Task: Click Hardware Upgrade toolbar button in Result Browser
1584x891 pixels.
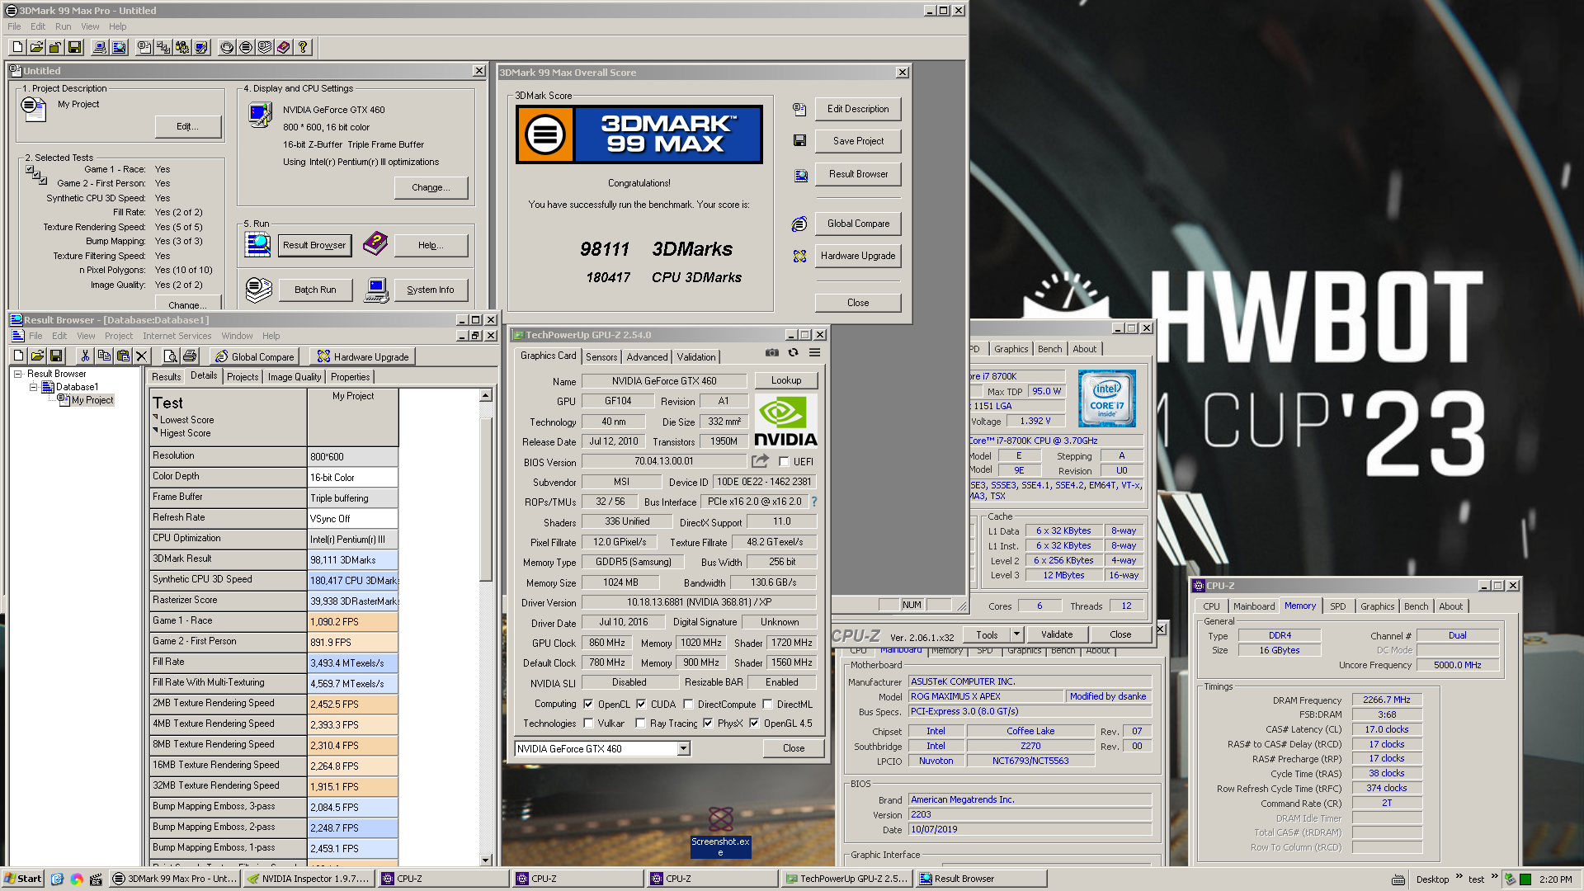Action: click(363, 356)
